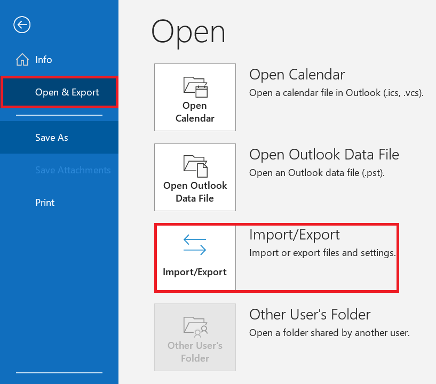
Task: Click the calendar folder icon
Action: pos(195,87)
